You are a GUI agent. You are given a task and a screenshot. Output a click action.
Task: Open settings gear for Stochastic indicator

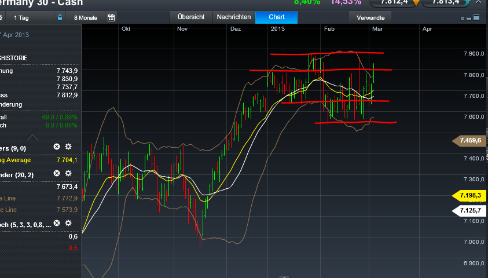(x=68, y=223)
